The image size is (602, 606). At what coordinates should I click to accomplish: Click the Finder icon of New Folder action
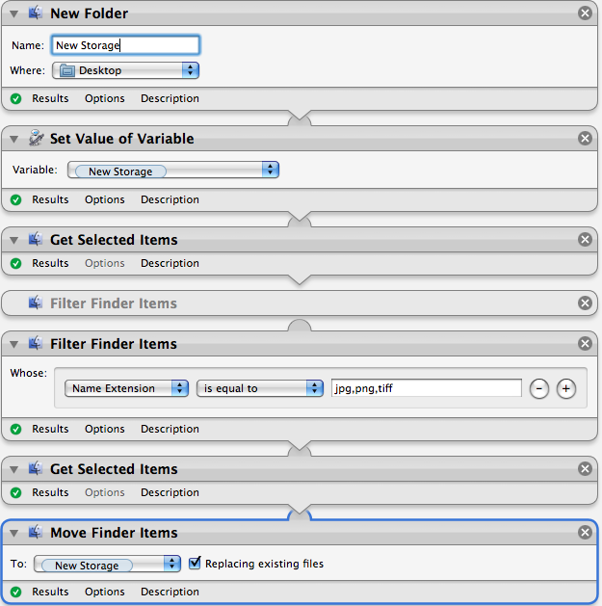[36, 13]
